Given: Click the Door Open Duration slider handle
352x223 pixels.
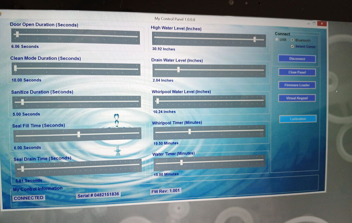Looking at the screenshot, I should (18, 34).
